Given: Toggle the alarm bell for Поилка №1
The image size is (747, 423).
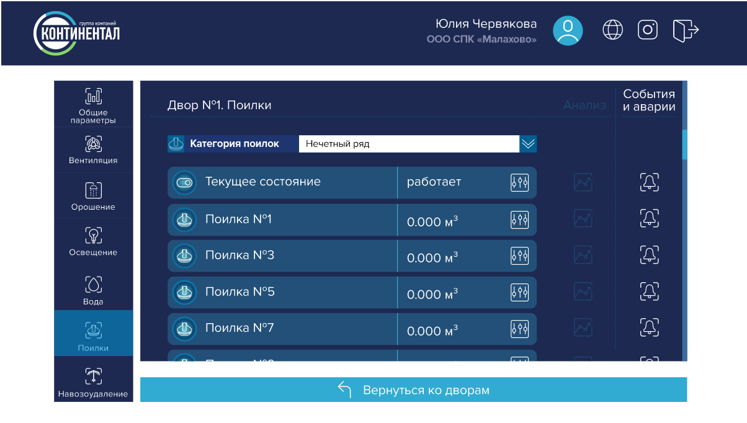Looking at the screenshot, I should [x=649, y=218].
